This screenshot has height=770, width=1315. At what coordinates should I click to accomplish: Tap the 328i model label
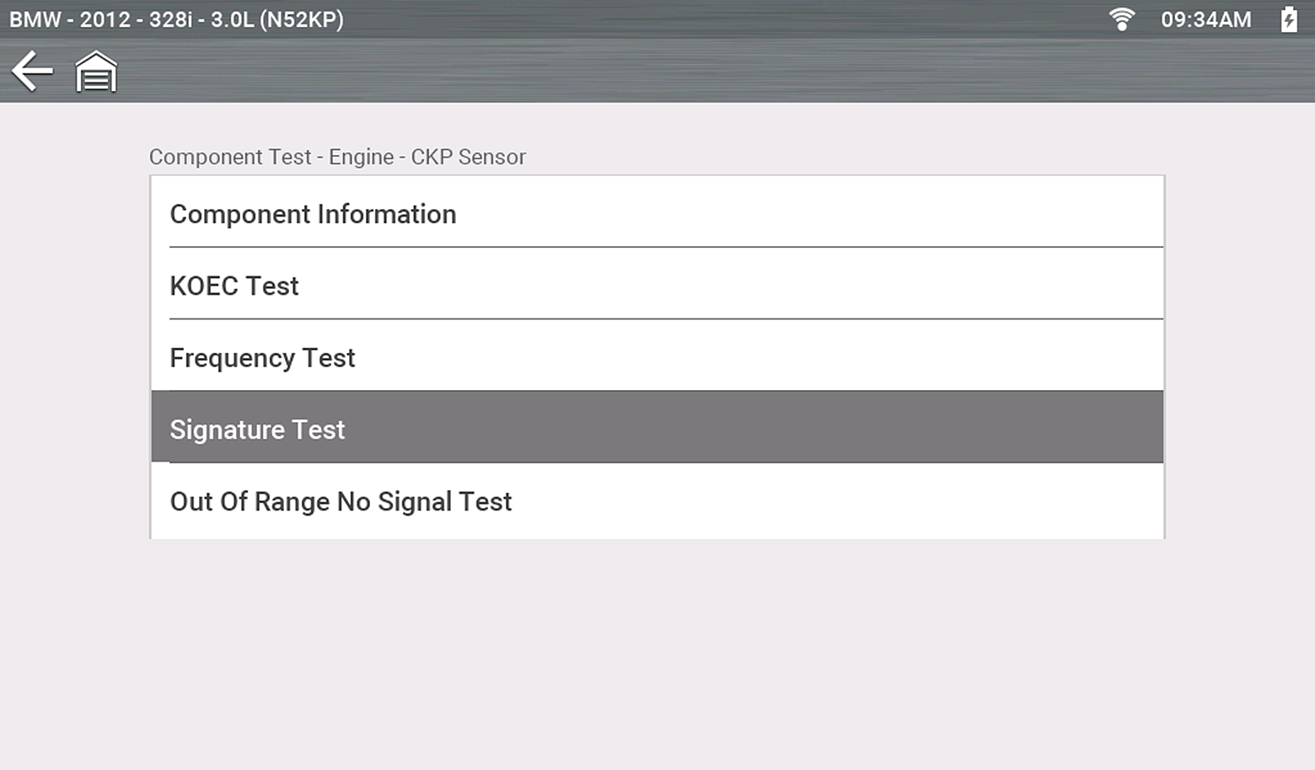pos(170,19)
